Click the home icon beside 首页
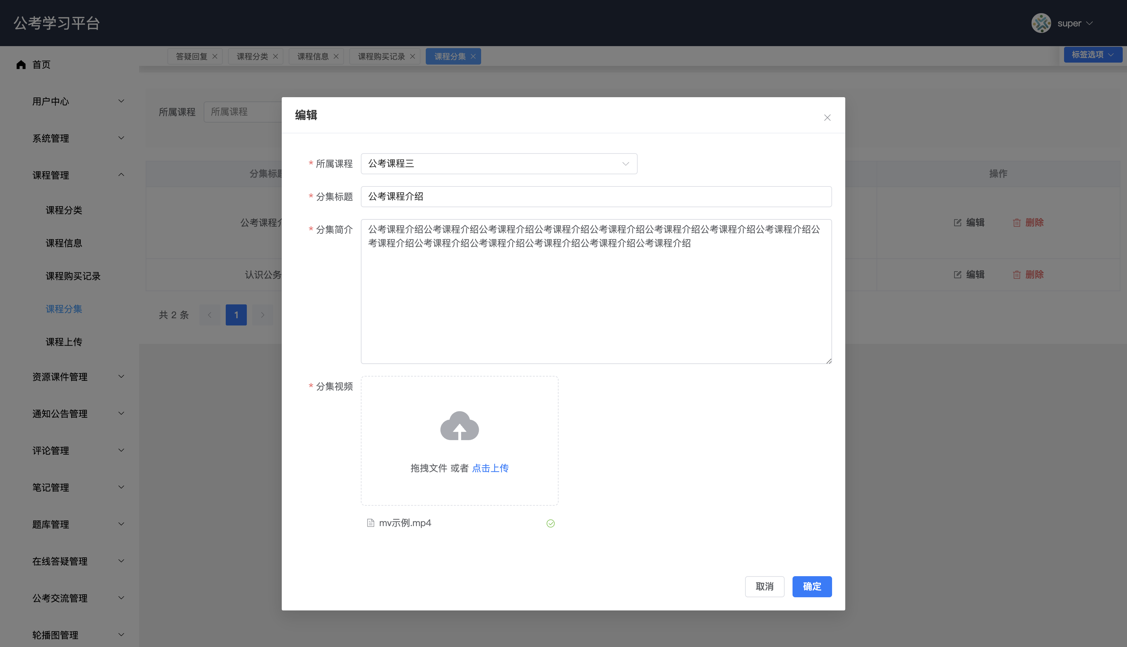Viewport: 1127px width, 647px height. tap(21, 65)
